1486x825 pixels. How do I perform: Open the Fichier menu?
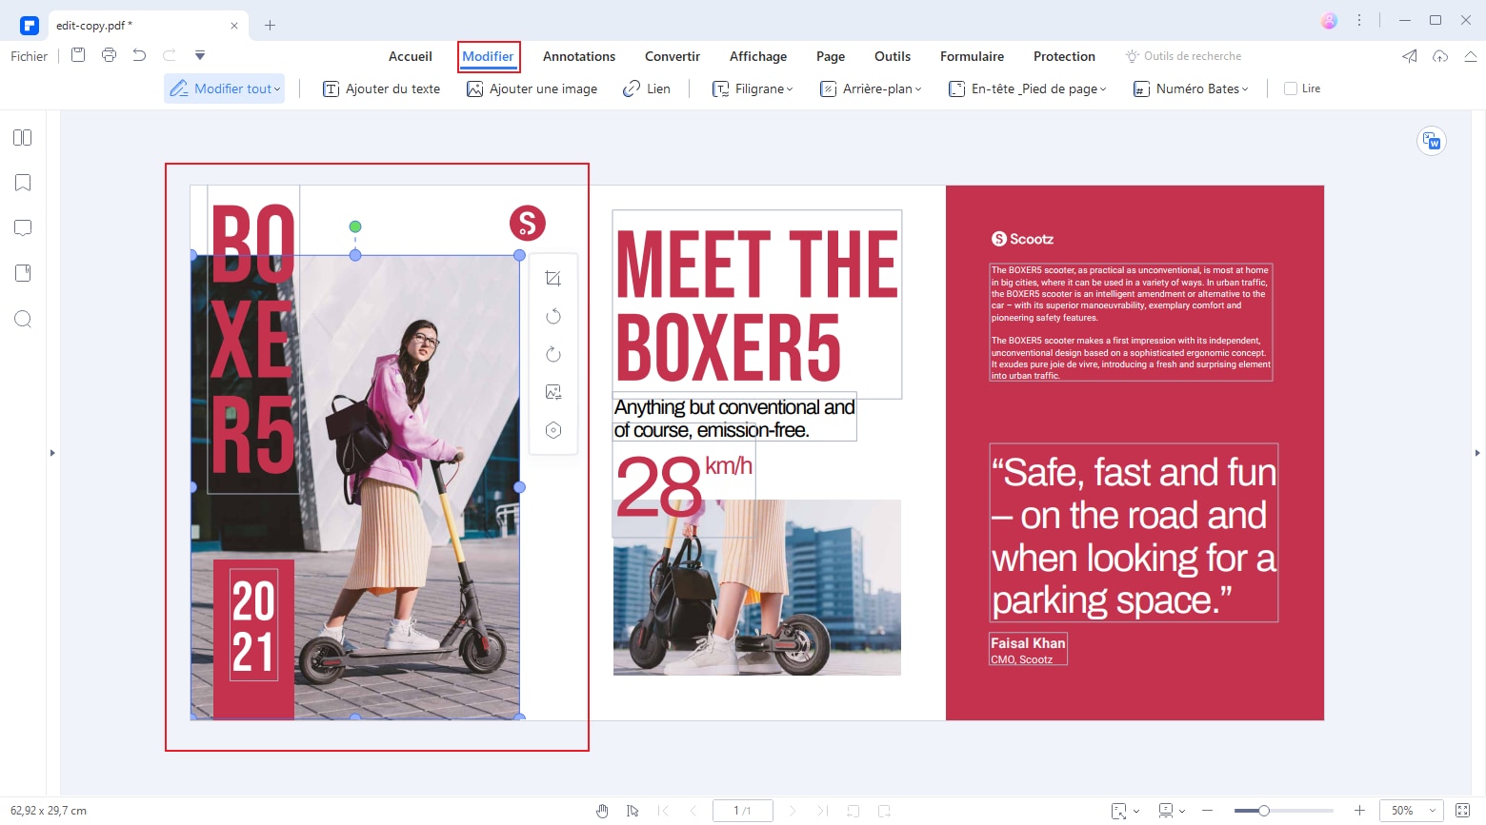point(30,56)
